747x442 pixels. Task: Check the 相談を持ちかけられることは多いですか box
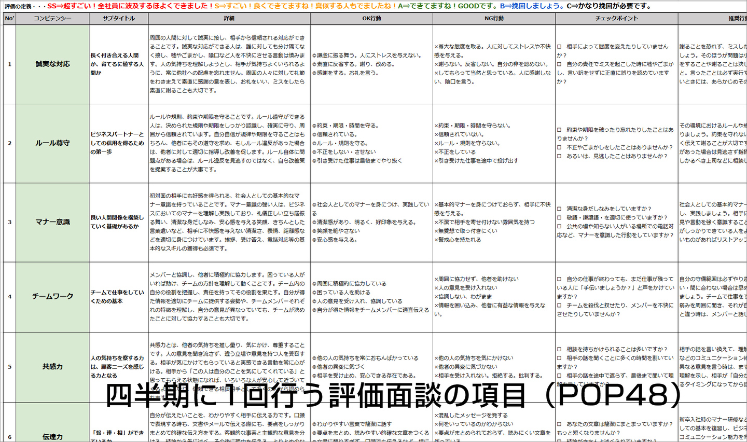point(559,350)
